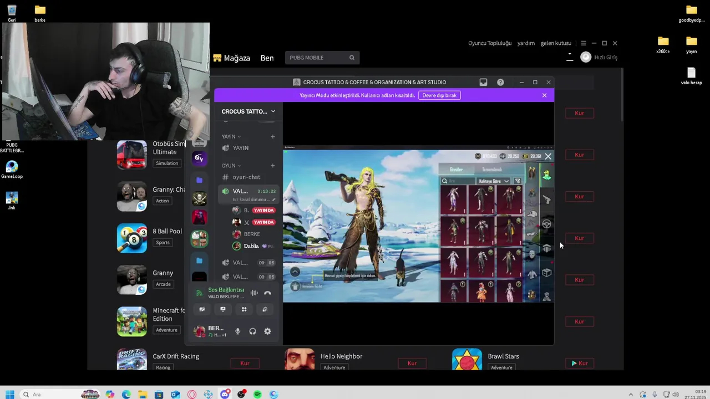Toggle camera in voice panel
Screen dimensions: 710x399
coord(202,309)
